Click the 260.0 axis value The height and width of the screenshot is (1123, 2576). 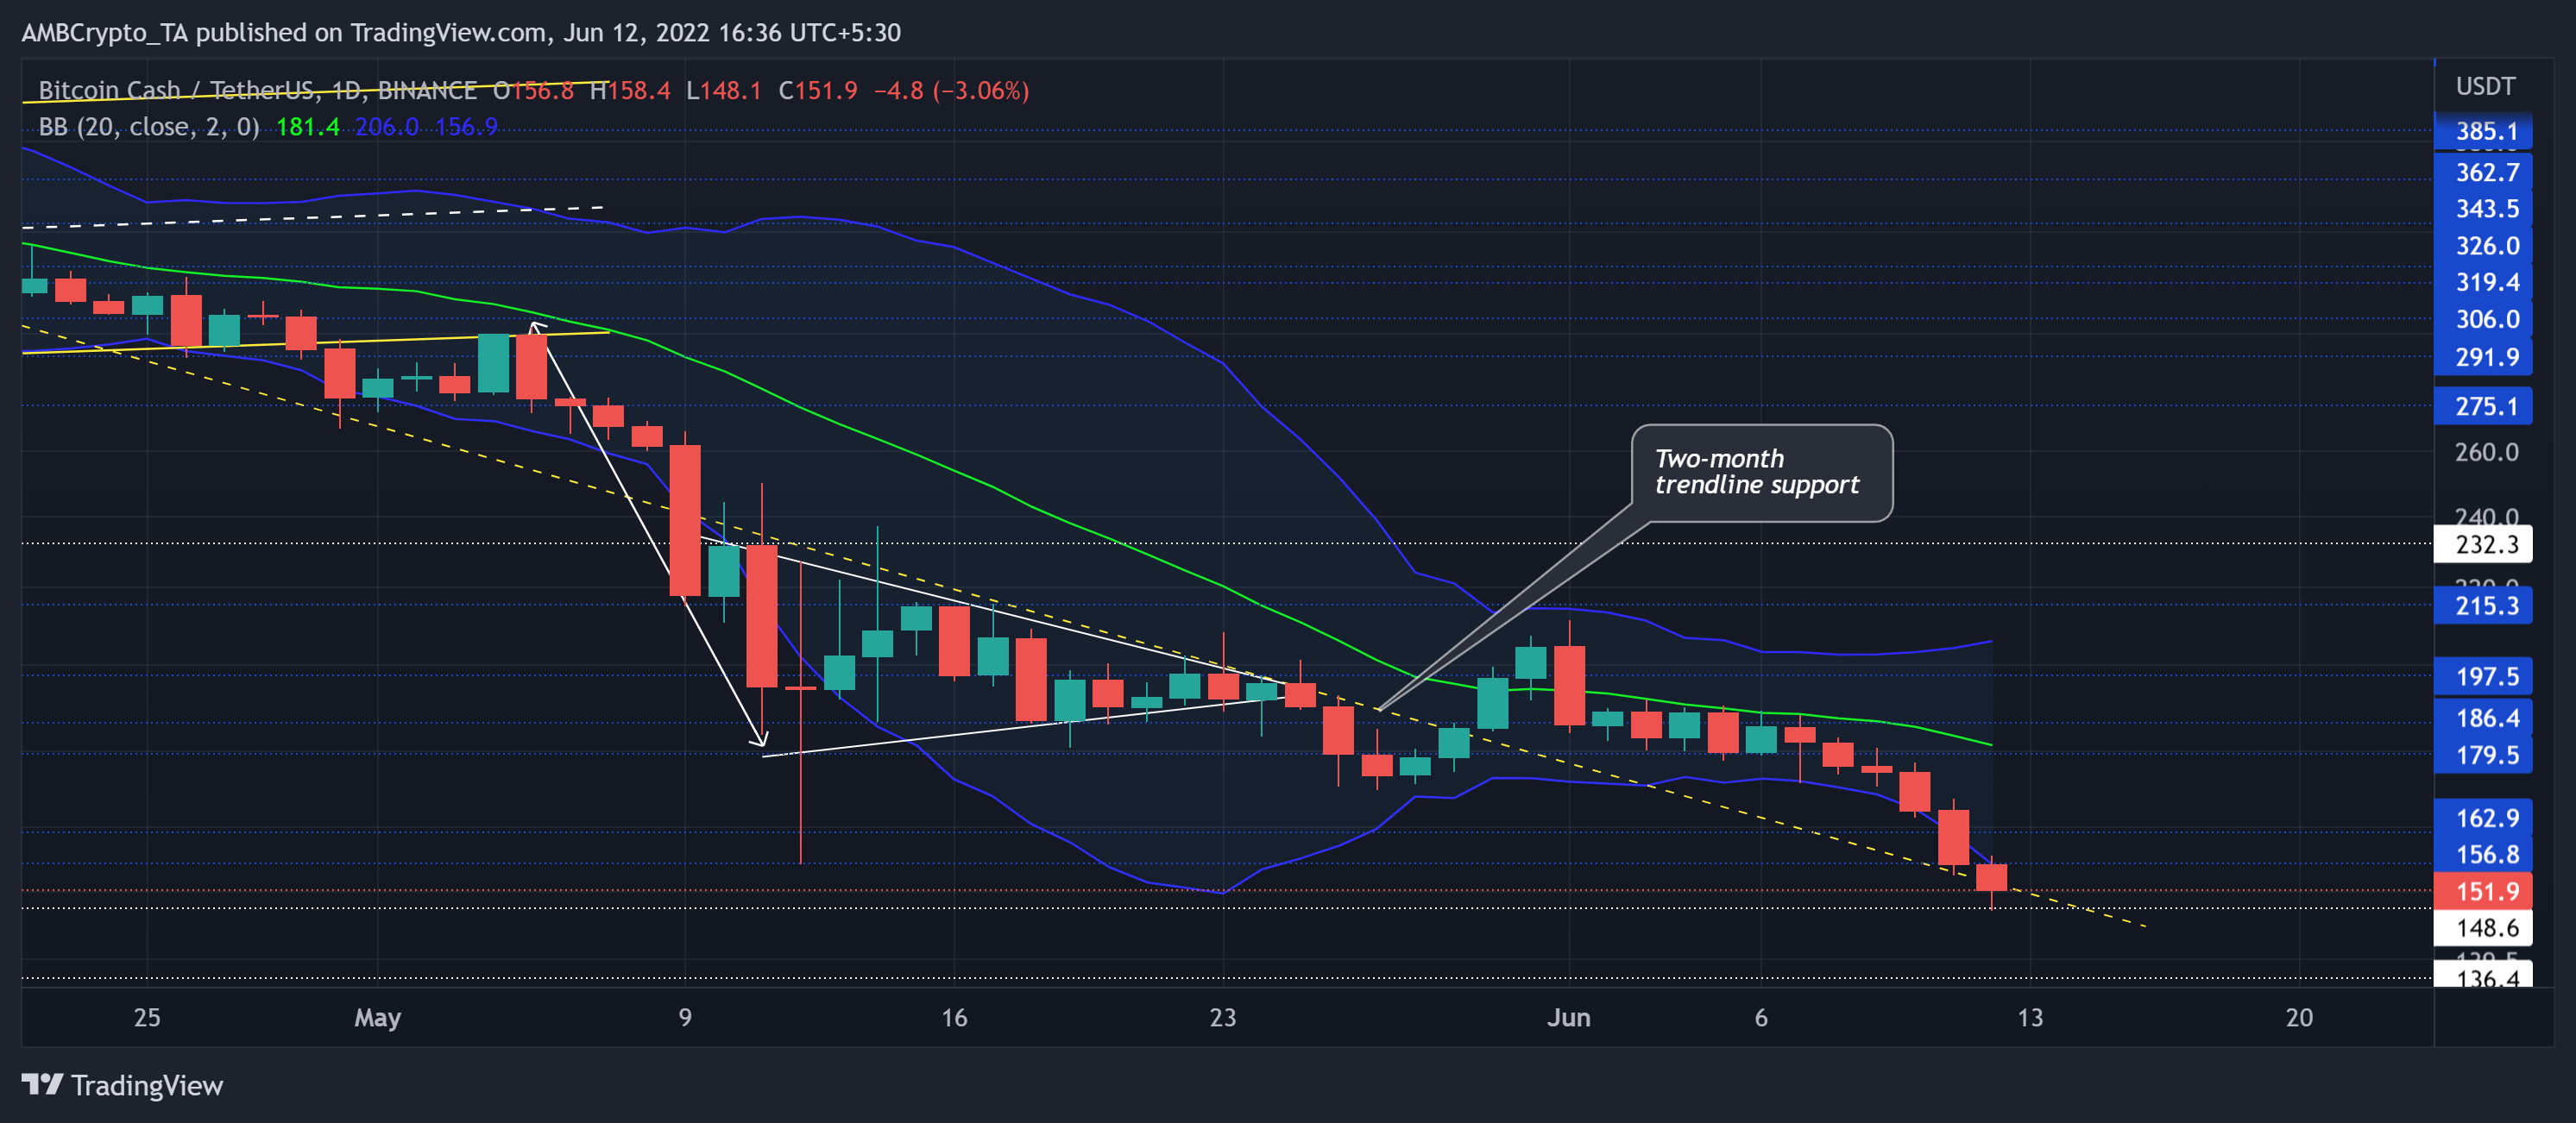[2486, 452]
